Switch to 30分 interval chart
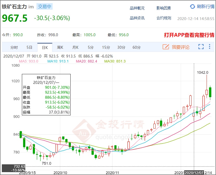This screenshot has width=216, height=175. [x=121, y=47]
